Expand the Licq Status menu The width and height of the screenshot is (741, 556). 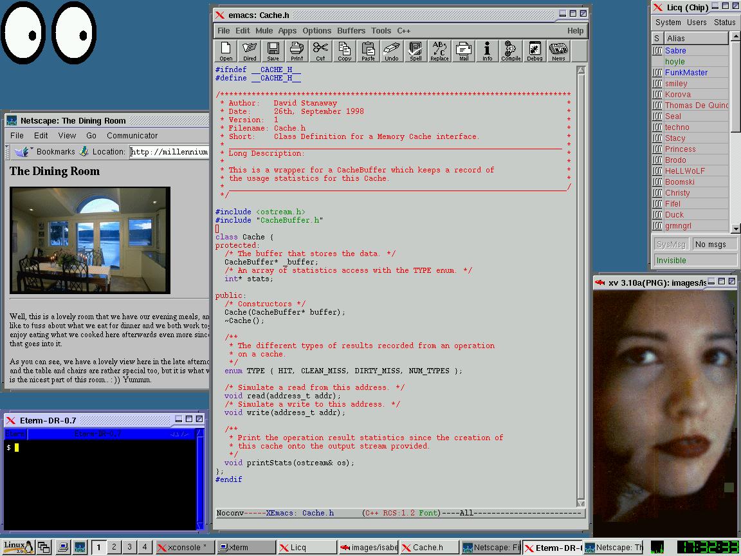[724, 22]
